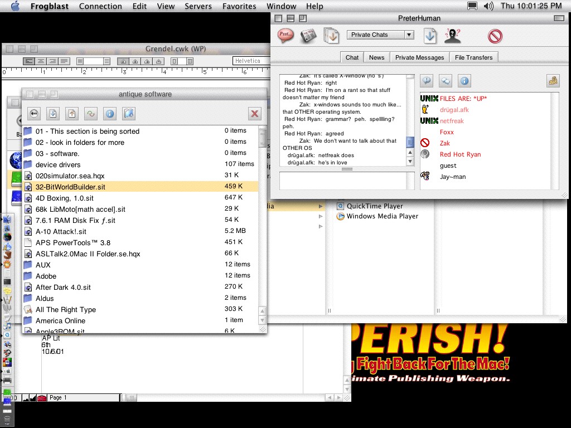Increase line spacing in Grendel toolbar
Viewport: 571px width, 428px height.
(107, 61)
